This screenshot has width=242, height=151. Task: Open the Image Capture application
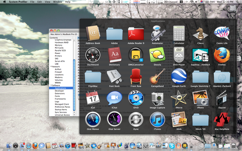tap(157, 98)
